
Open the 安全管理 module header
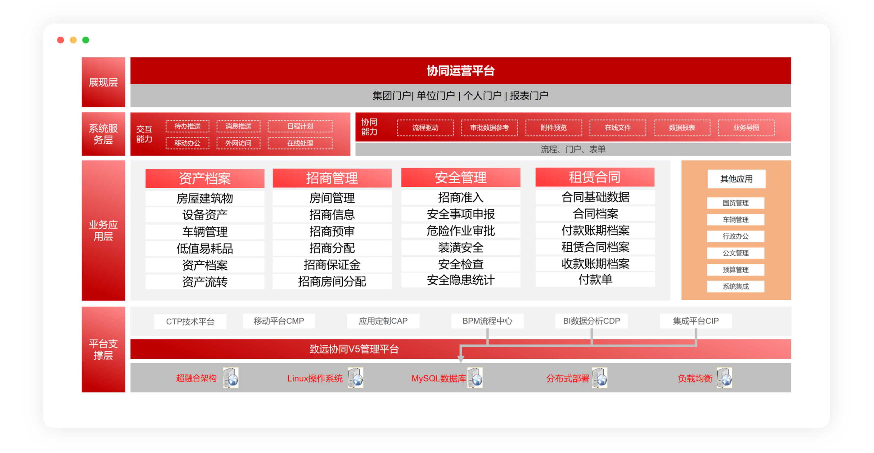[461, 177]
